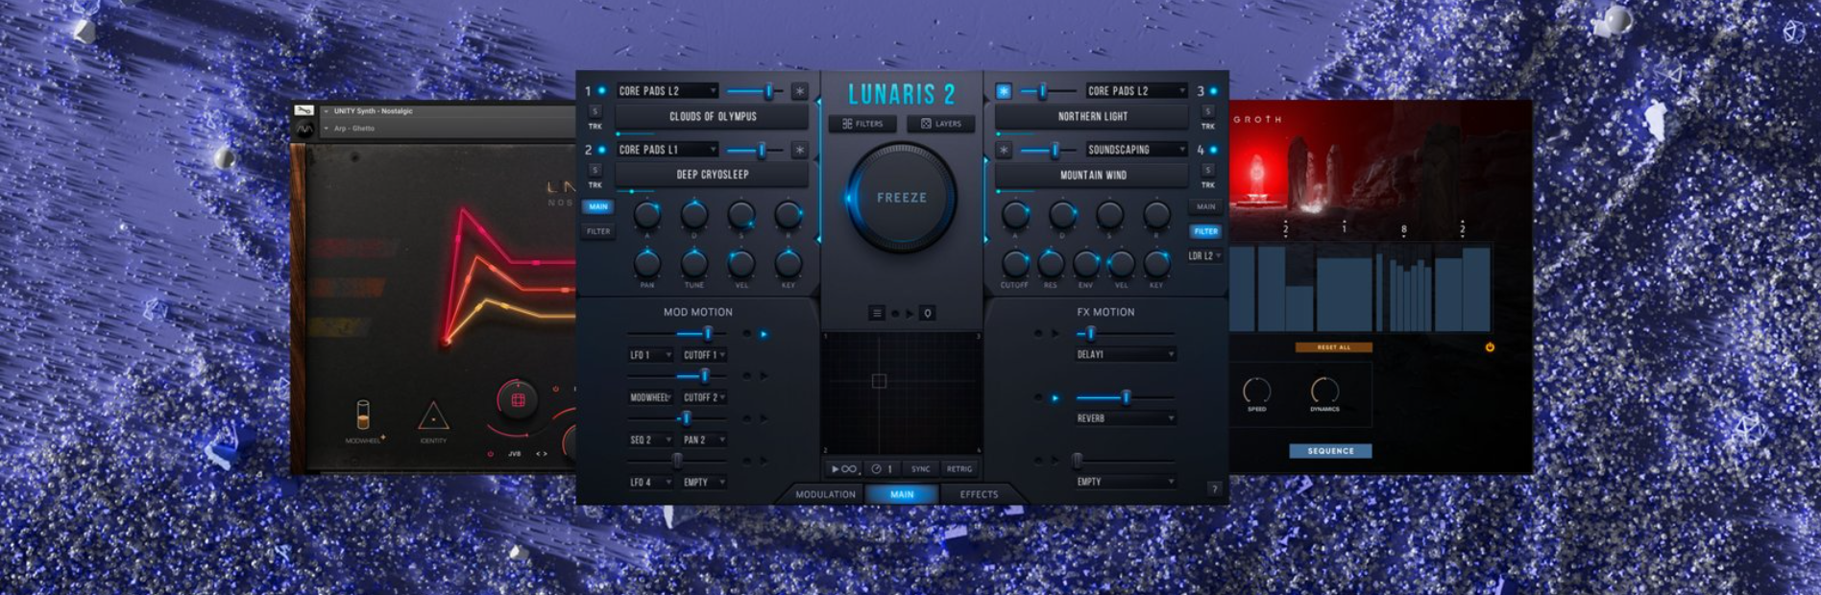Click the red grid knob in Unity Synth
The image size is (1821, 595).
[518, 399]
